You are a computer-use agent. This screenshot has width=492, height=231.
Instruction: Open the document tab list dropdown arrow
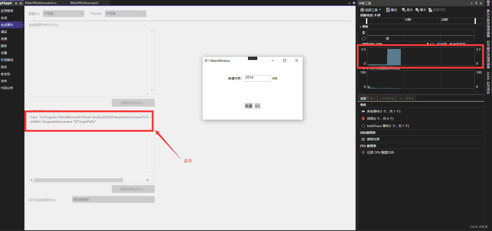click(x=349, y=3)
